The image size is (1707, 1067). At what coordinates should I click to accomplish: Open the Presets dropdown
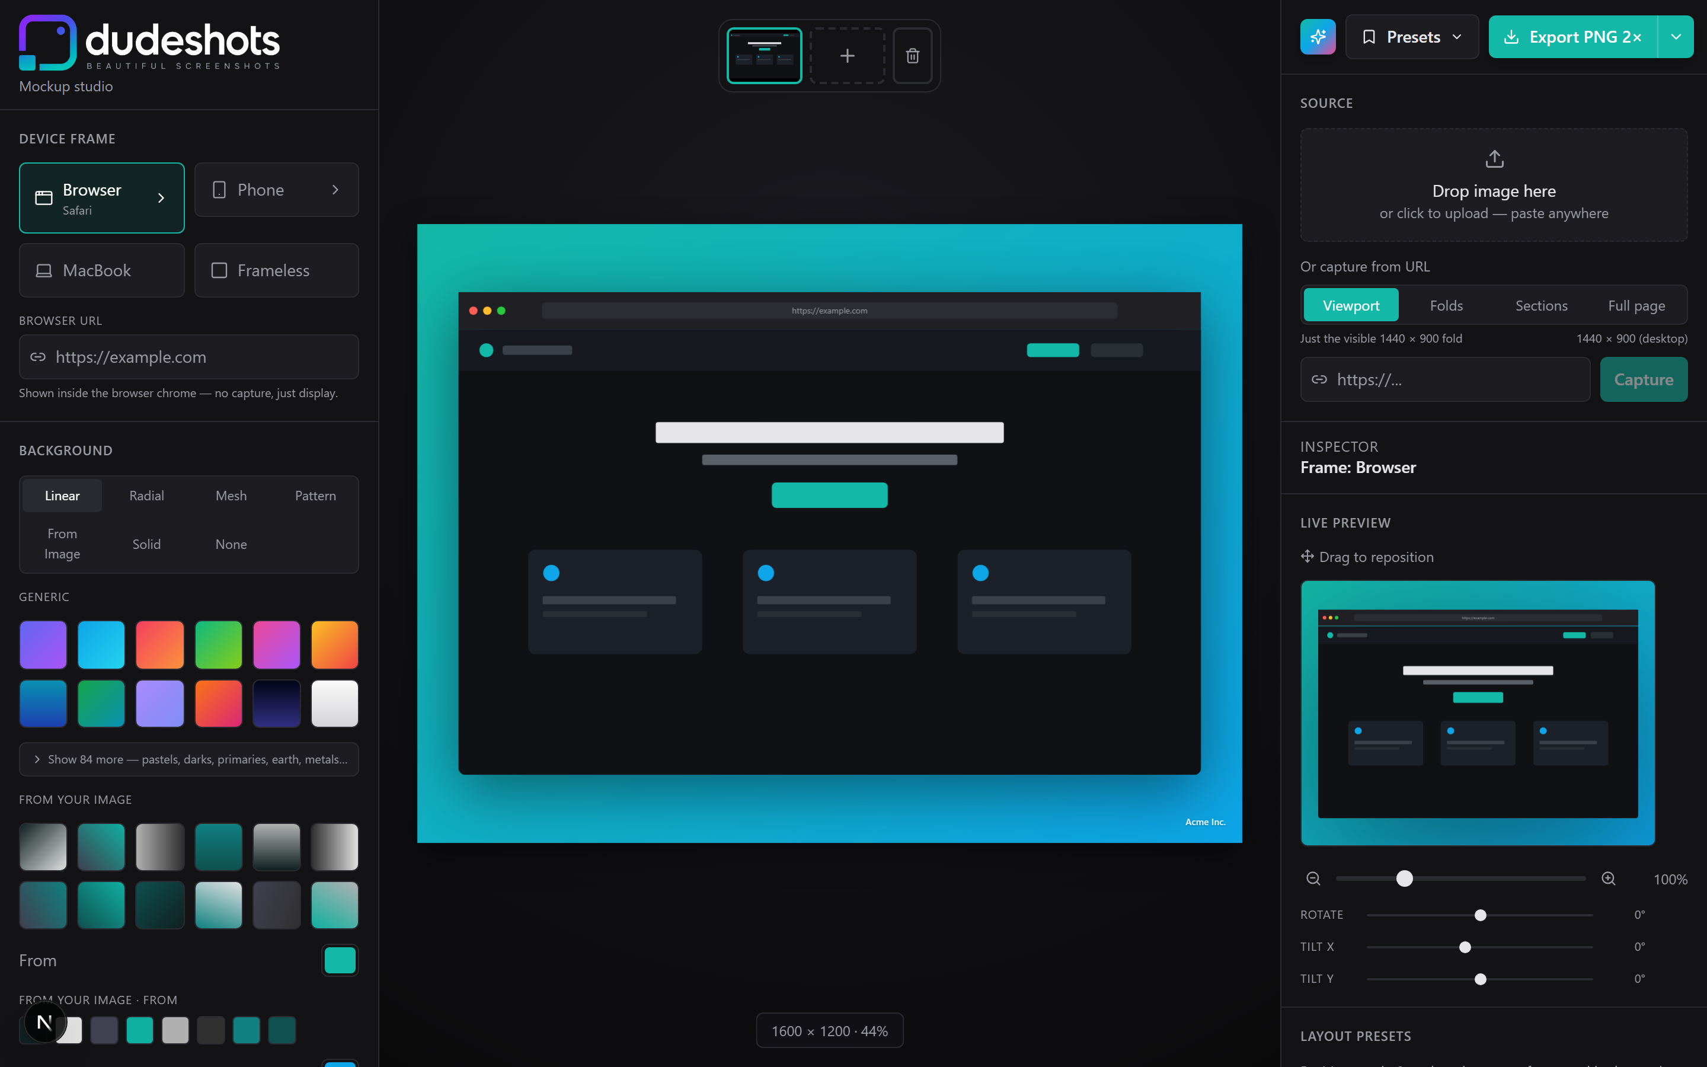tap(1411, 37)
